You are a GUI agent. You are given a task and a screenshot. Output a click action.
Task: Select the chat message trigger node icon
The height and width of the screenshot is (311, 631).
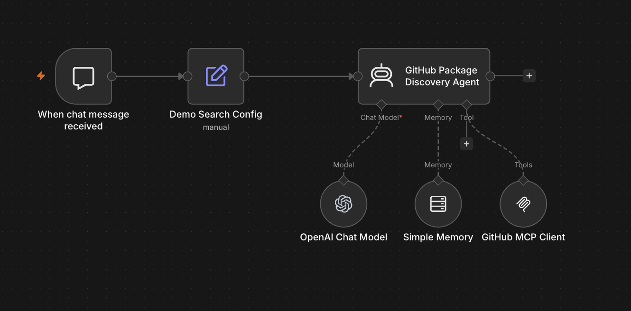point(84,77)
